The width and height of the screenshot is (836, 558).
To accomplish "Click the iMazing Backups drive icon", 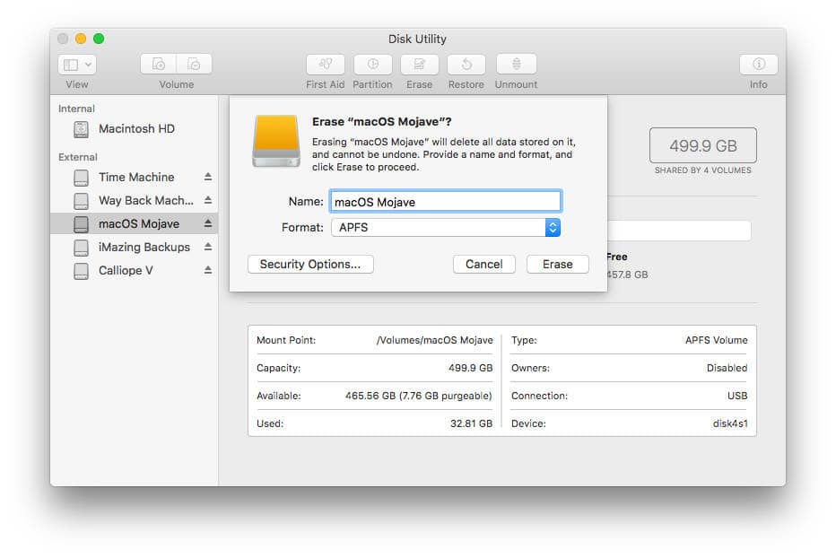I will (x=81, y=248).
